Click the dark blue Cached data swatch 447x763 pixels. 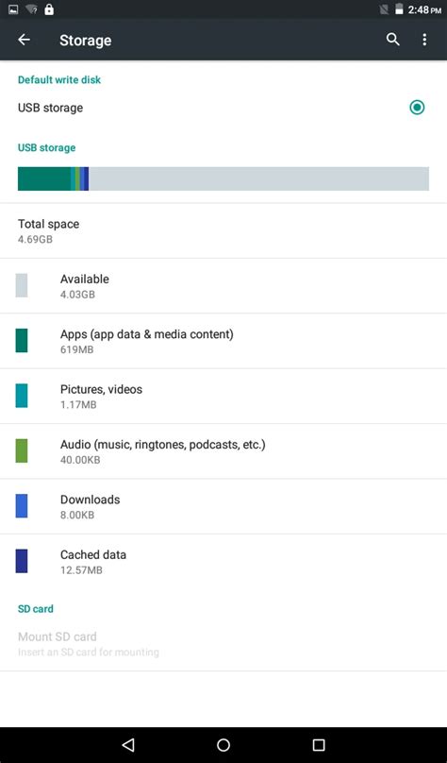click(x=22, y=561)
